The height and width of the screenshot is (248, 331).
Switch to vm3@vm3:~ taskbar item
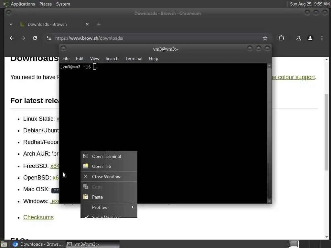pos(92,244)
